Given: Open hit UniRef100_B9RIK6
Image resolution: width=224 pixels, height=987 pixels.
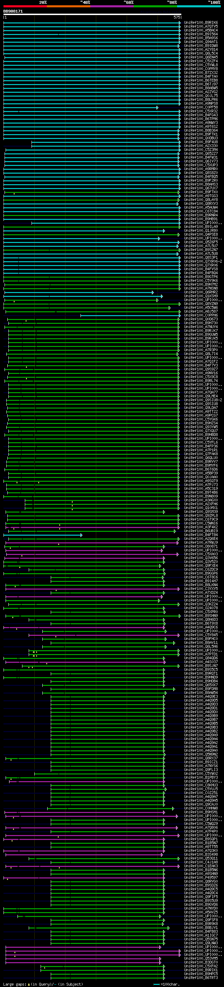Looking at the screenshot, I should [x=201, y=23].
